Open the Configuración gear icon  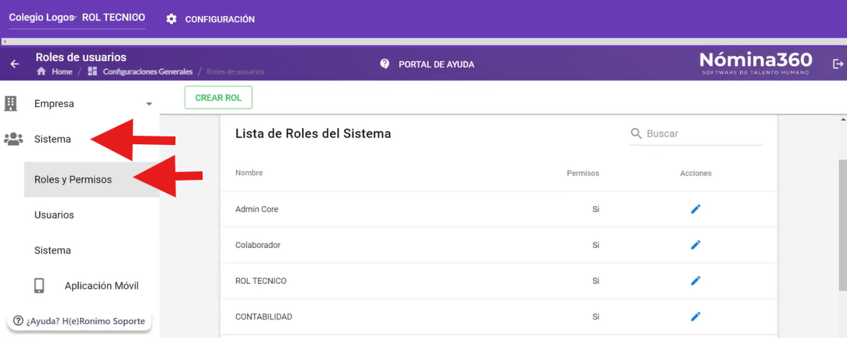point(172,19)
